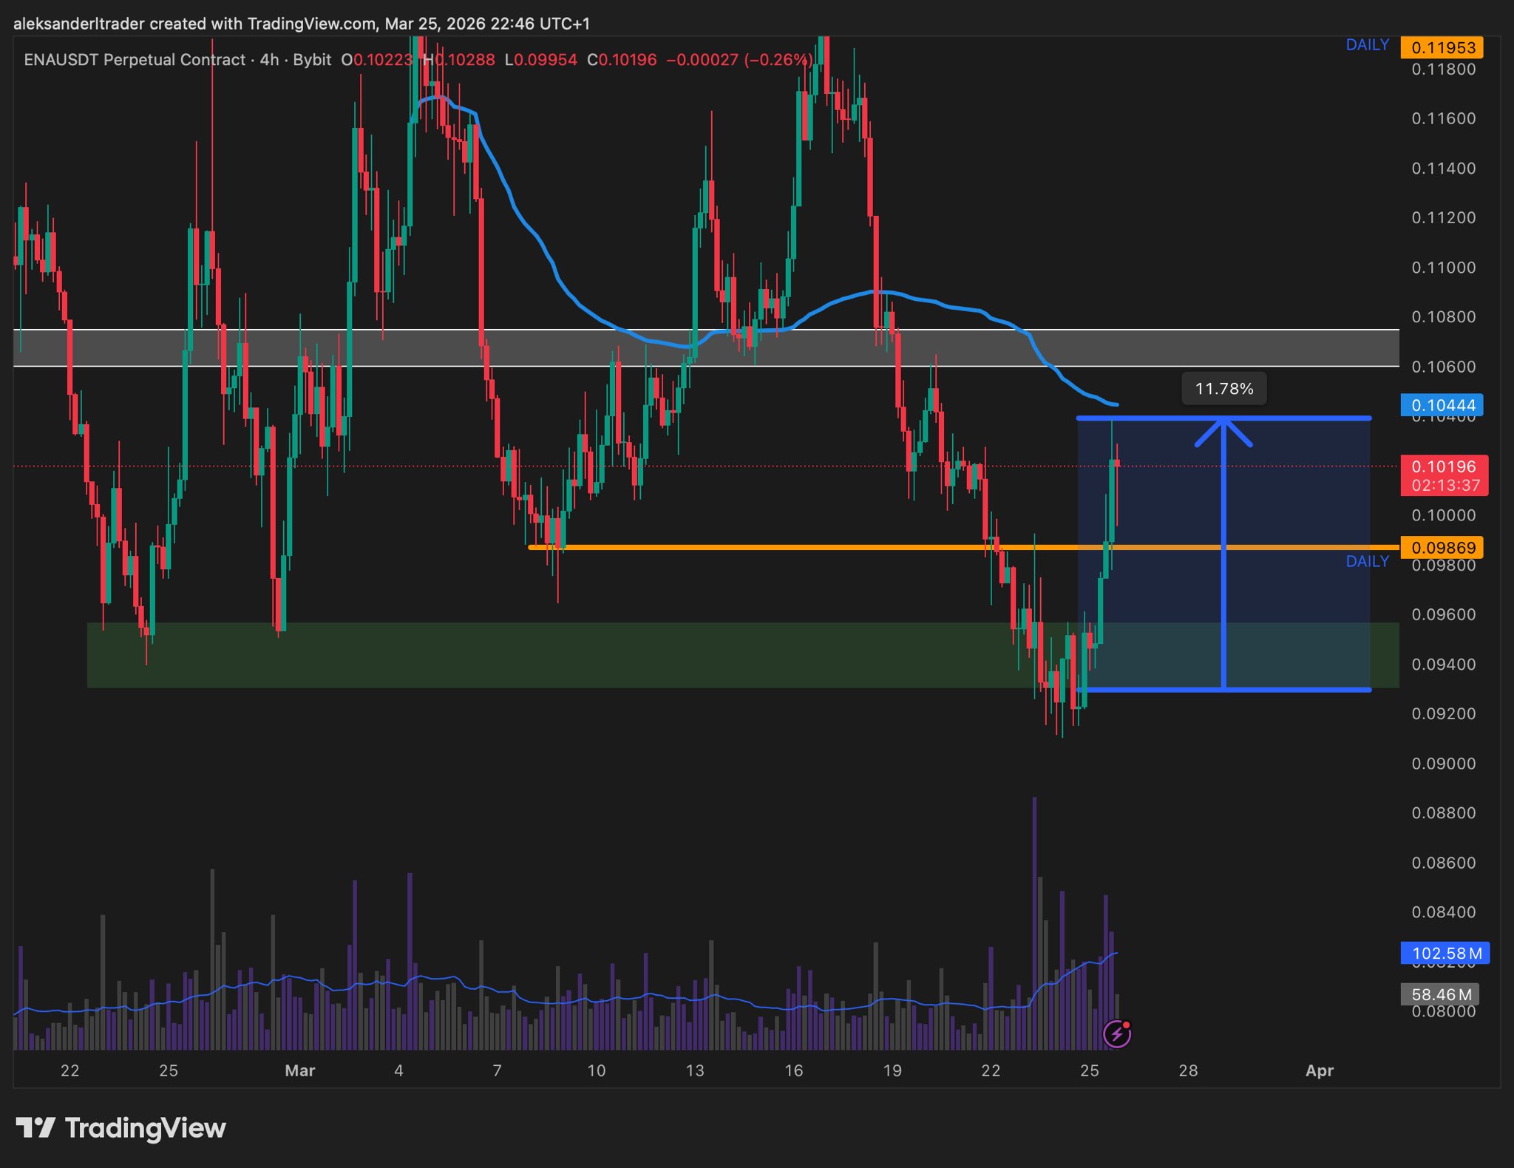Image resolution: width=1514 pixels, height=1168 pixels.
Task: Click the gray 58.46M volume label
Action: point(1440,994)
